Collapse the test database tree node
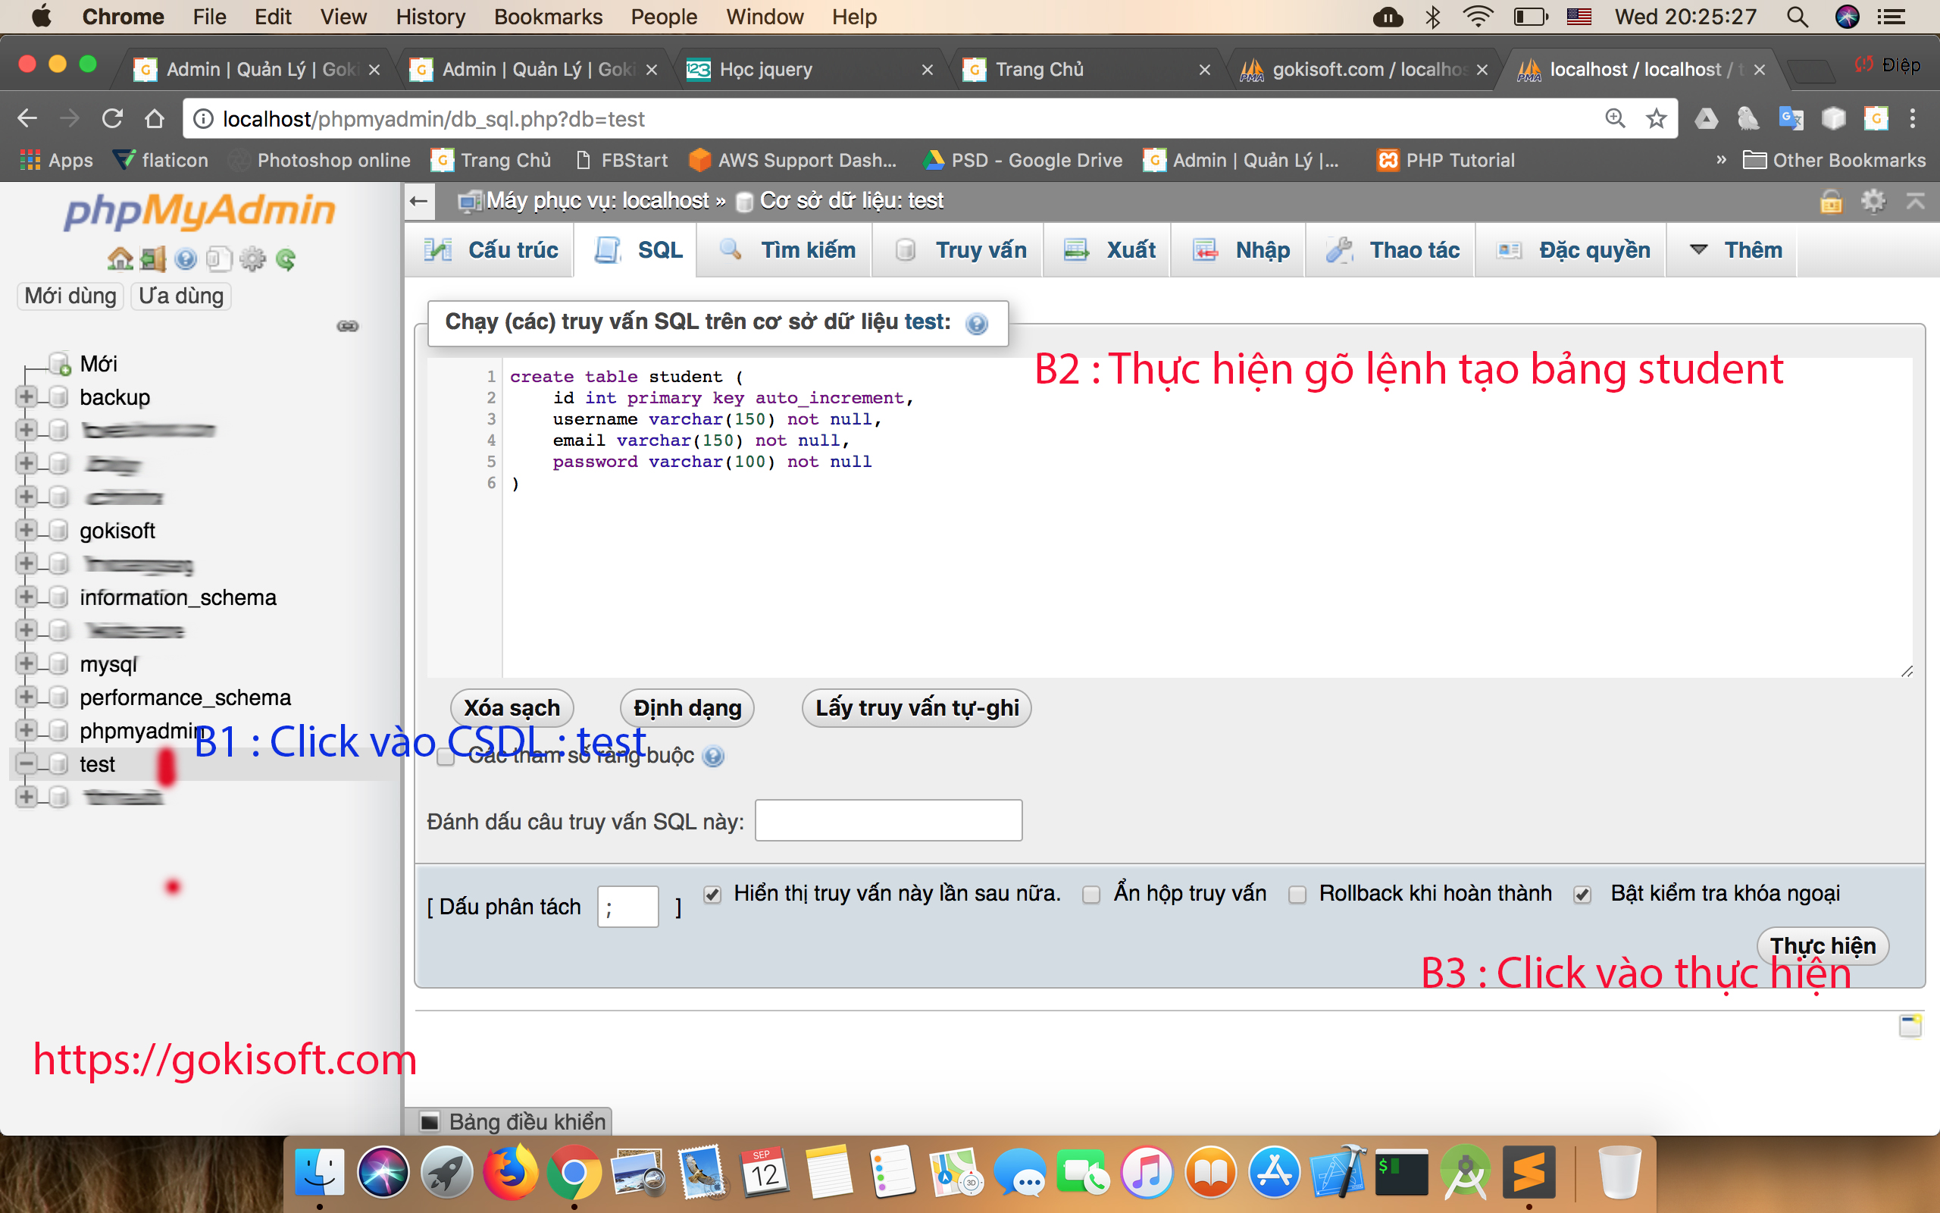 coord(26,763)
